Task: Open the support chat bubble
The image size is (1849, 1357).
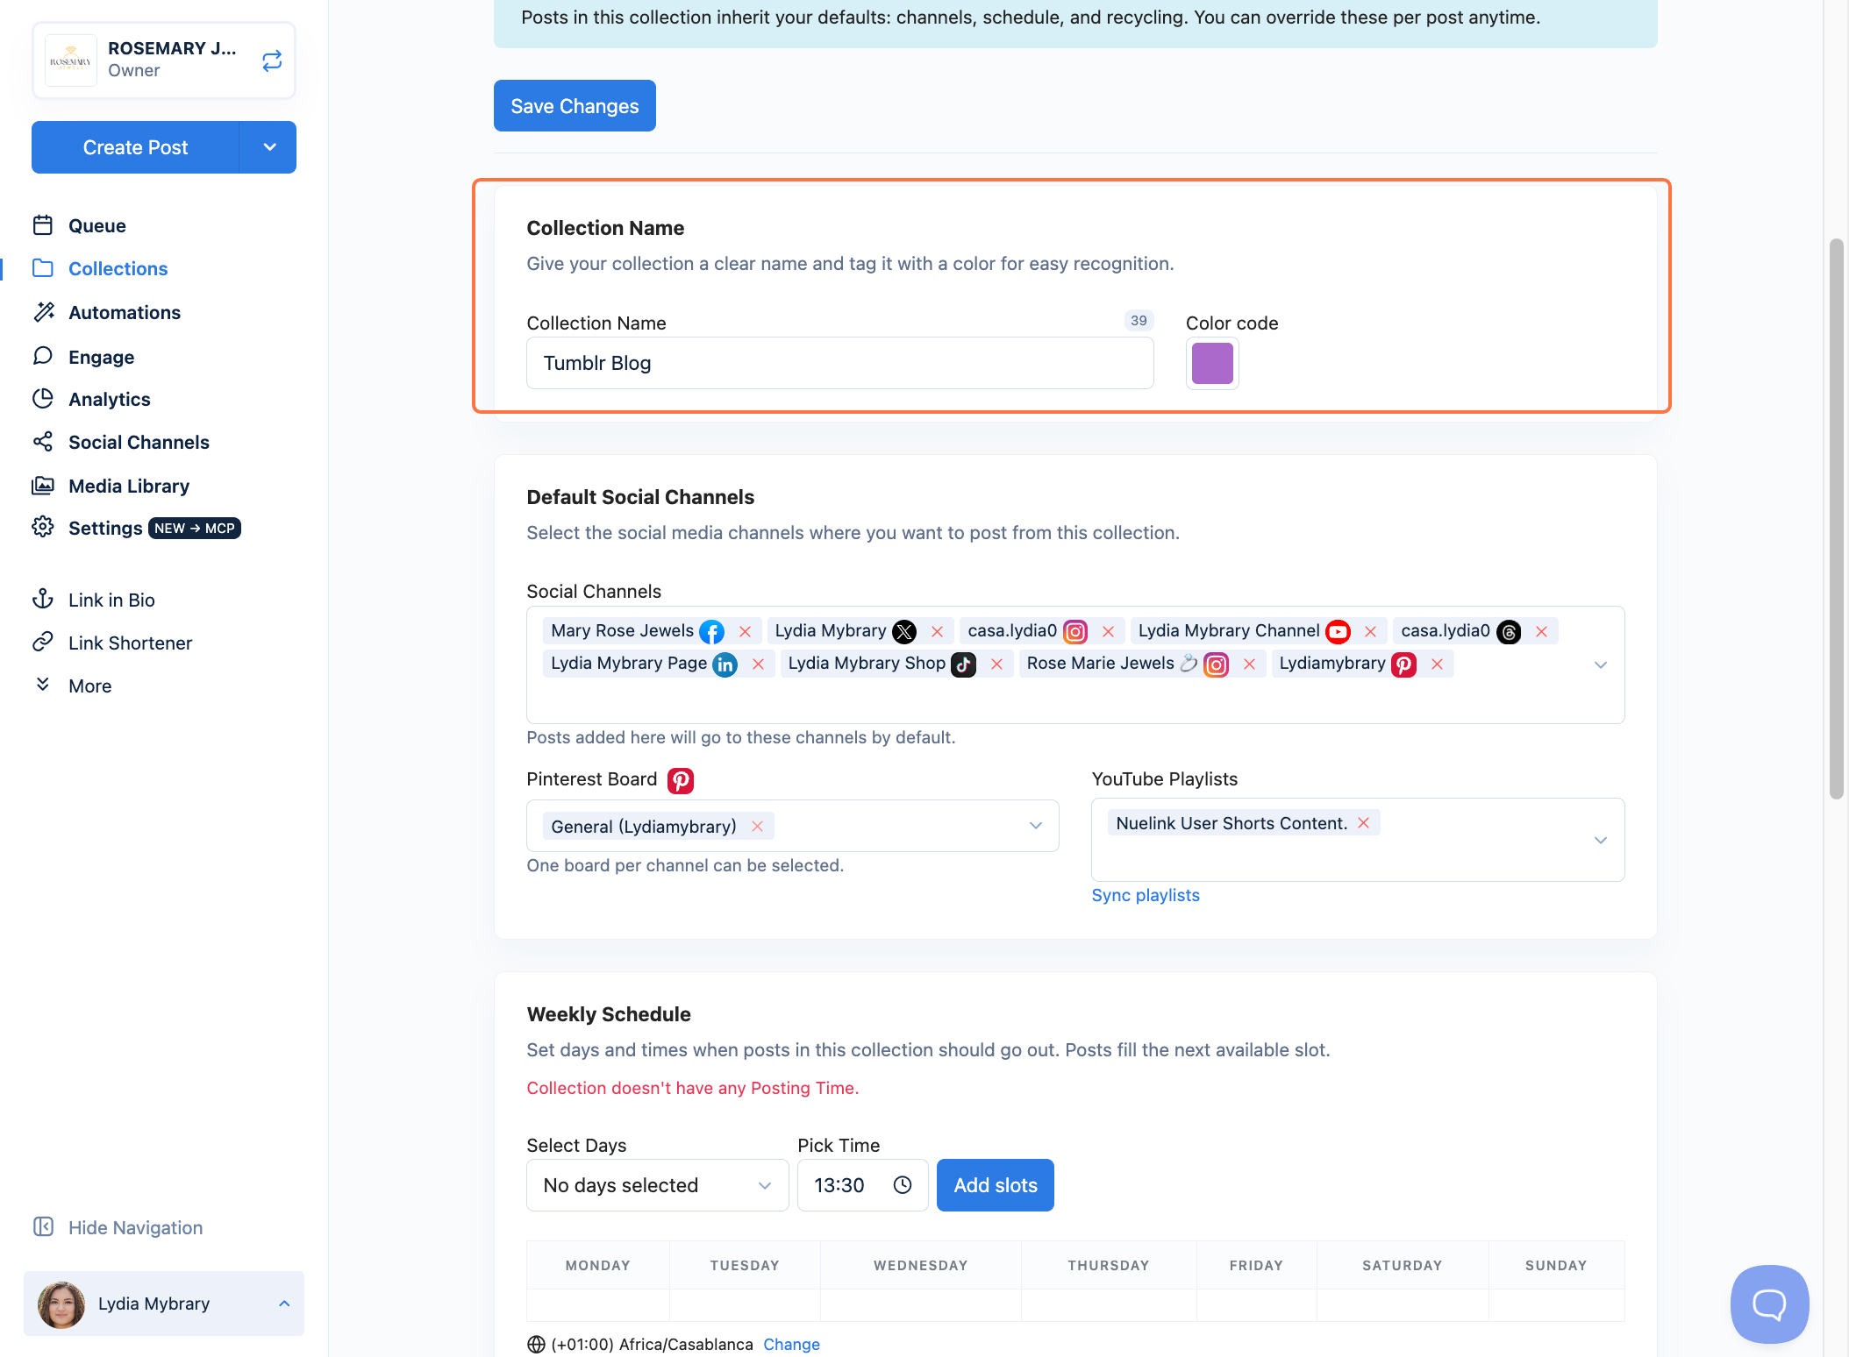Action: (x=1769, y=1304)
